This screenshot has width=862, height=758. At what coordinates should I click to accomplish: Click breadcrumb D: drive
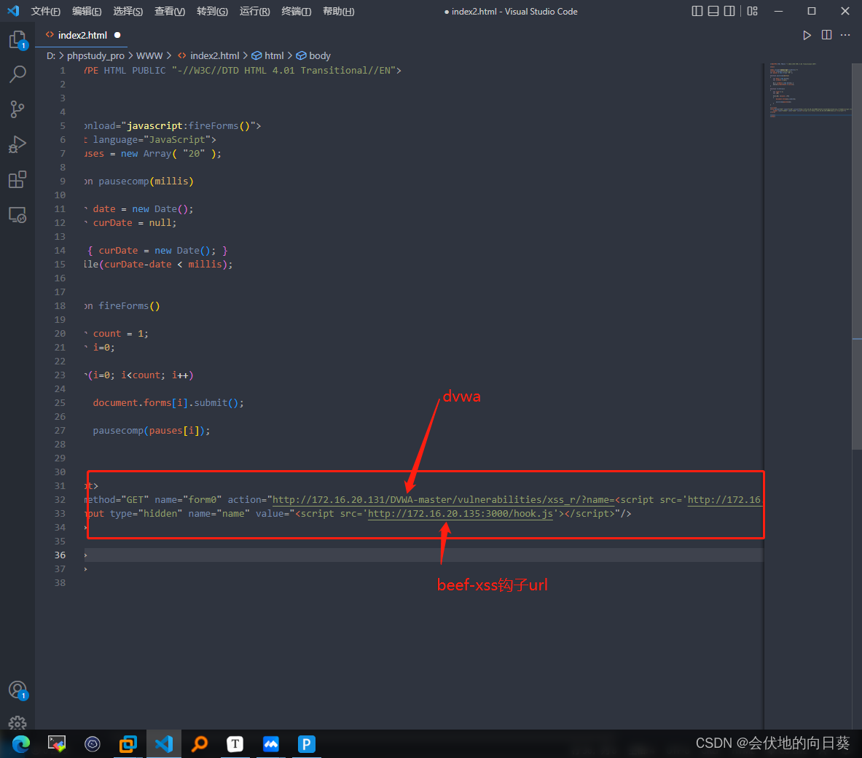(51, 55)
